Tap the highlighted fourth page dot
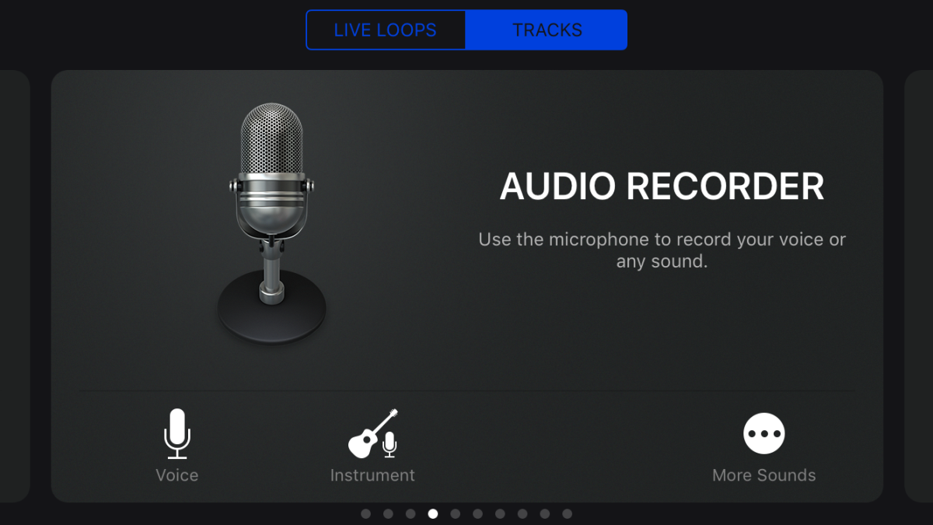The height and width of the screenshot is (525, 933). point(433,513)
